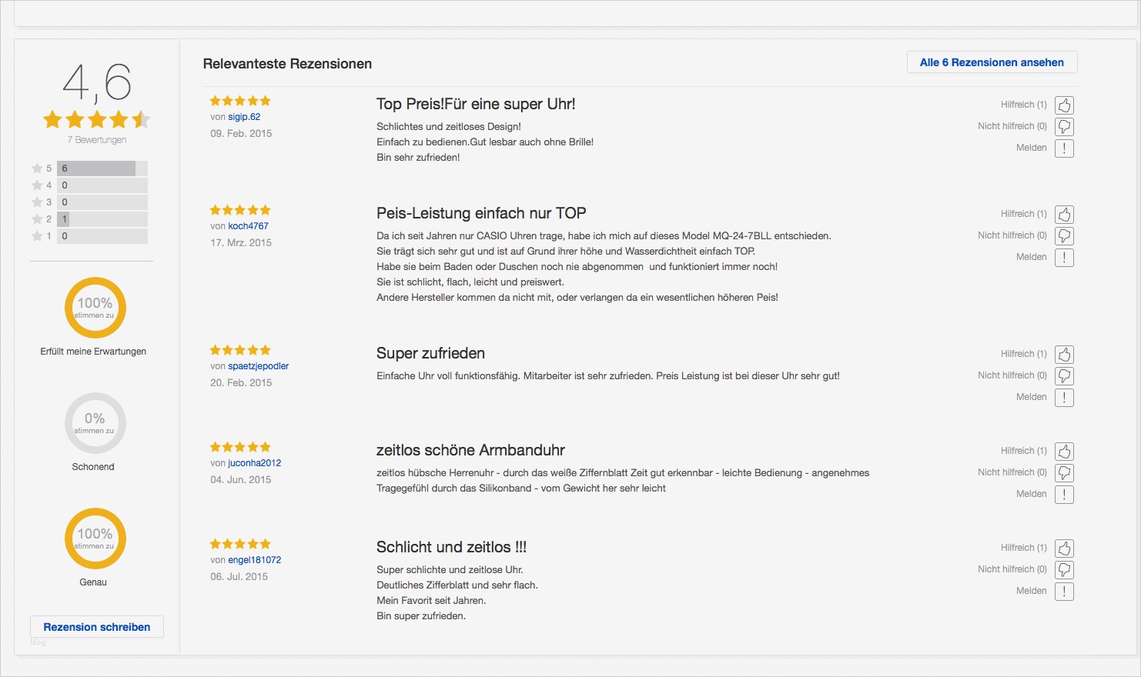Screen dimensions: 1141x677
Task: Report engel181072's review with exclamation icon
Action: (1064, 592)
